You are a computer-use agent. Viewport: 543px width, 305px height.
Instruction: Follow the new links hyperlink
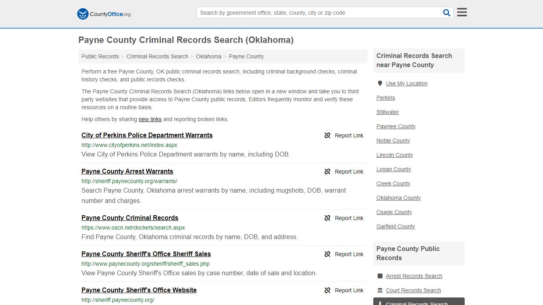150,119
